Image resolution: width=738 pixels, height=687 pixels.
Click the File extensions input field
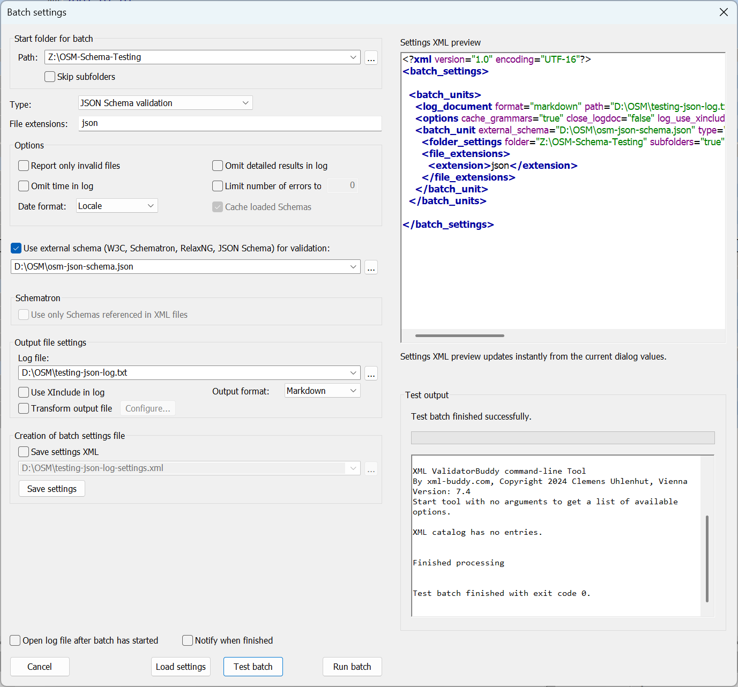tap(230, 123)
